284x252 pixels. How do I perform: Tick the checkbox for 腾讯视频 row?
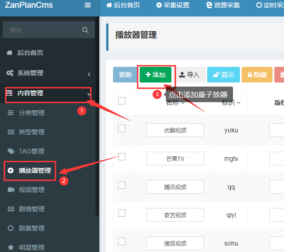point(122,185)
